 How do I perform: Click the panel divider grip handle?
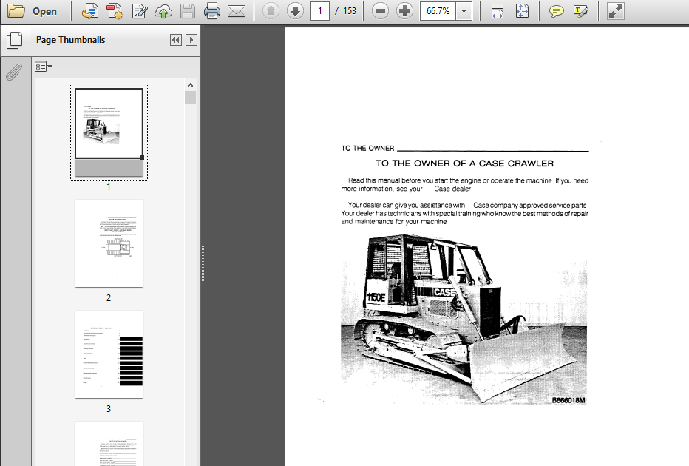[x=203, y=264]
